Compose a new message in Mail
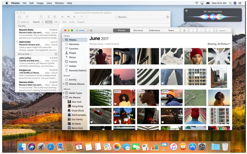This screenshot has height=154, width=247. point(27,17)
